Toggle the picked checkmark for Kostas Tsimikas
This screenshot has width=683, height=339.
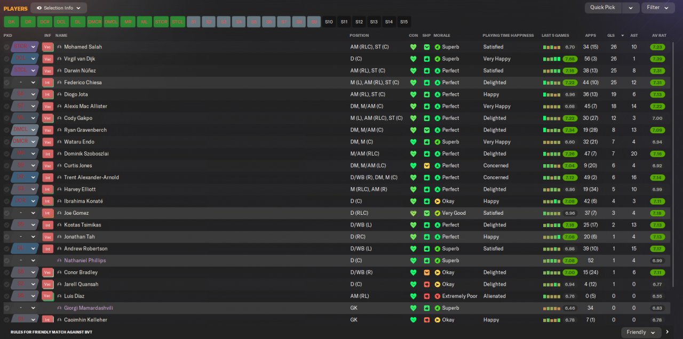pyautogui.click(x=6, y=225)
